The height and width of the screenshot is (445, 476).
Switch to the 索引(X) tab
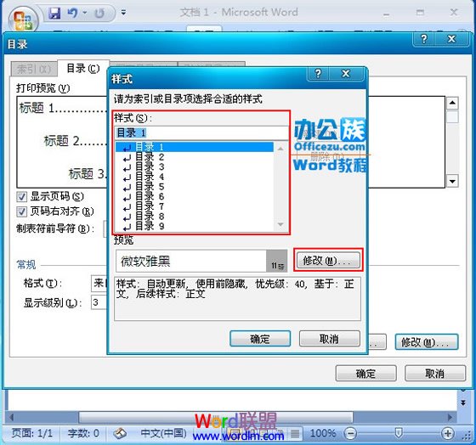point(34,69)
